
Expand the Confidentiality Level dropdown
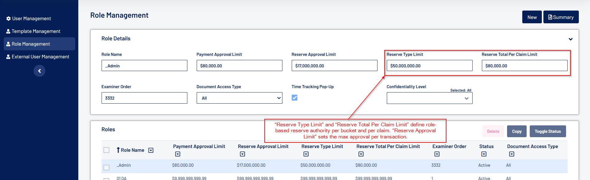[x=429, y=98]
